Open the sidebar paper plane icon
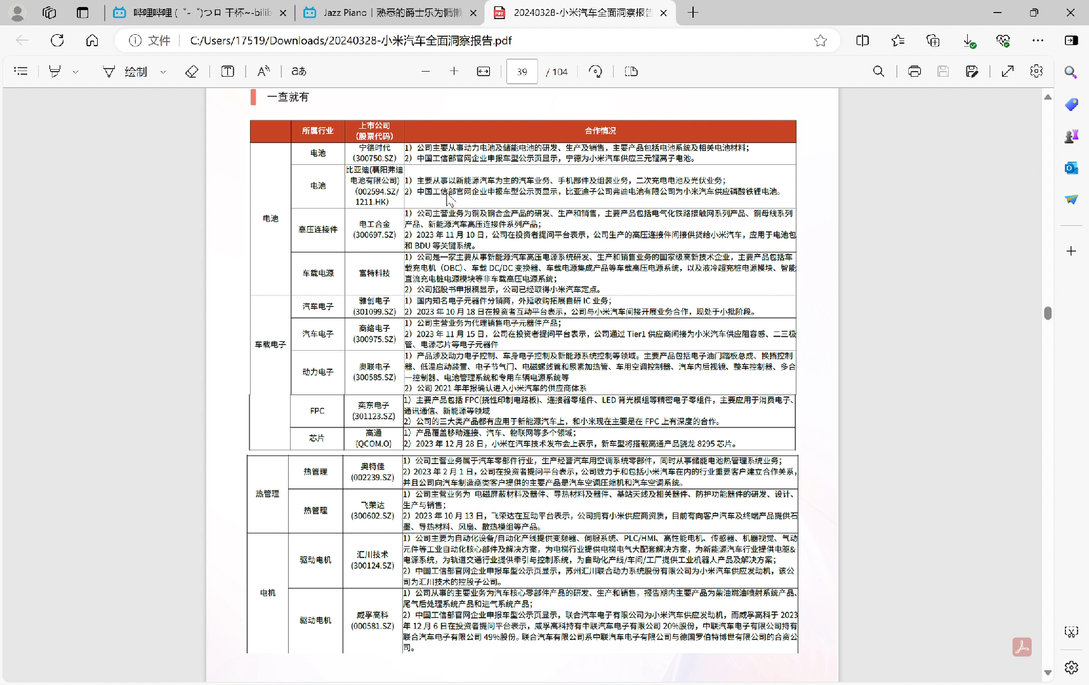Viewport: 1089px width, 685px height. [1071, 199]
